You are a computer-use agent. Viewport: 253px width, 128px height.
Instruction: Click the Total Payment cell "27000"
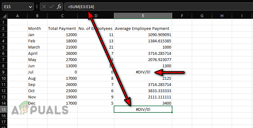pyautogui.click(x=62, y=59)
